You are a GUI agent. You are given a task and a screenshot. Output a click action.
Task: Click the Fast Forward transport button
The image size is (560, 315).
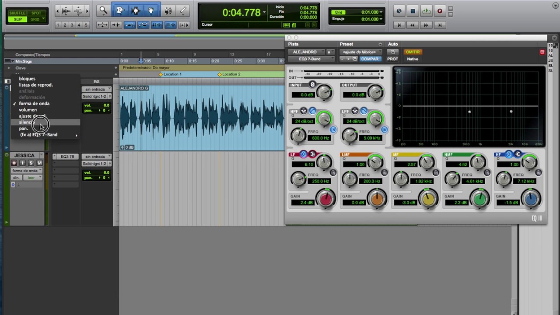click(x=426, y=25)
